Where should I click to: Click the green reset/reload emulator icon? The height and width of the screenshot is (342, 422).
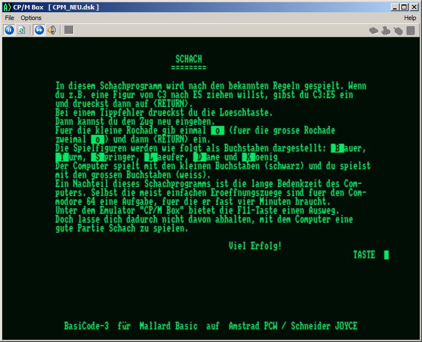tap(21, 30)
